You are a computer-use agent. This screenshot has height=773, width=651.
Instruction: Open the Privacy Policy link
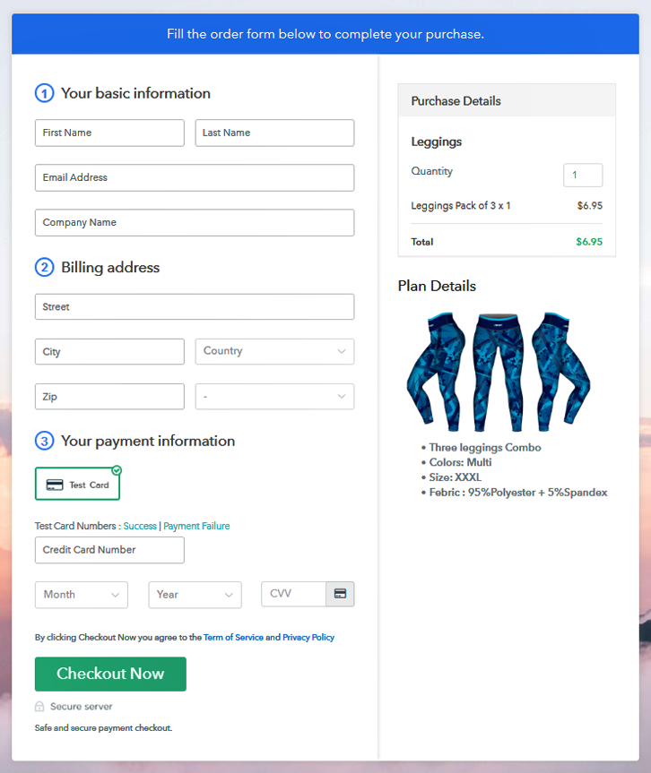(308, 638)
